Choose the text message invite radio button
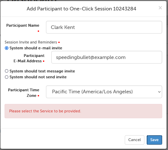The height and width of the screenshot is (150, 168). coord(7,71)
